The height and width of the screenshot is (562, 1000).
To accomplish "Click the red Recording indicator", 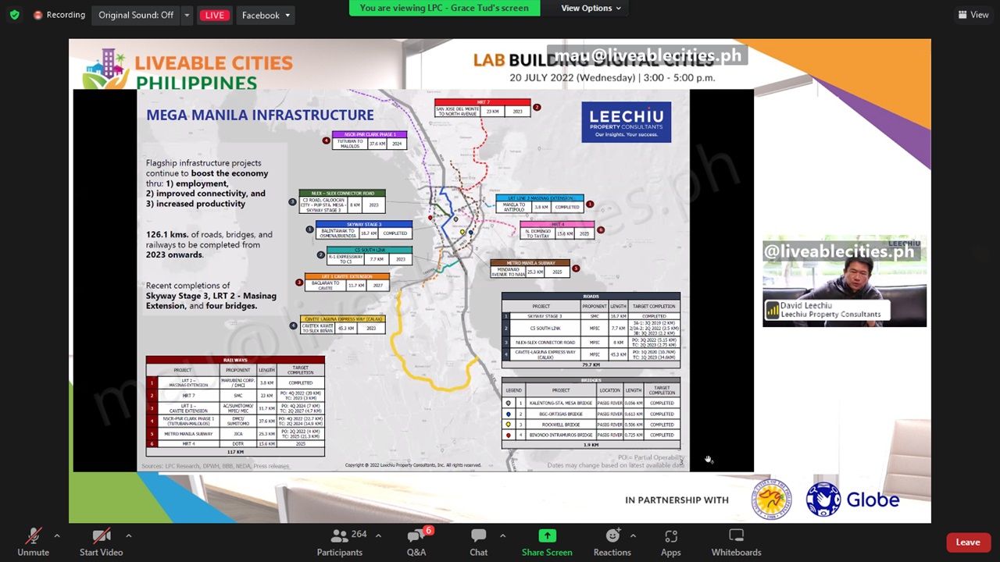I will click(59, 15).
